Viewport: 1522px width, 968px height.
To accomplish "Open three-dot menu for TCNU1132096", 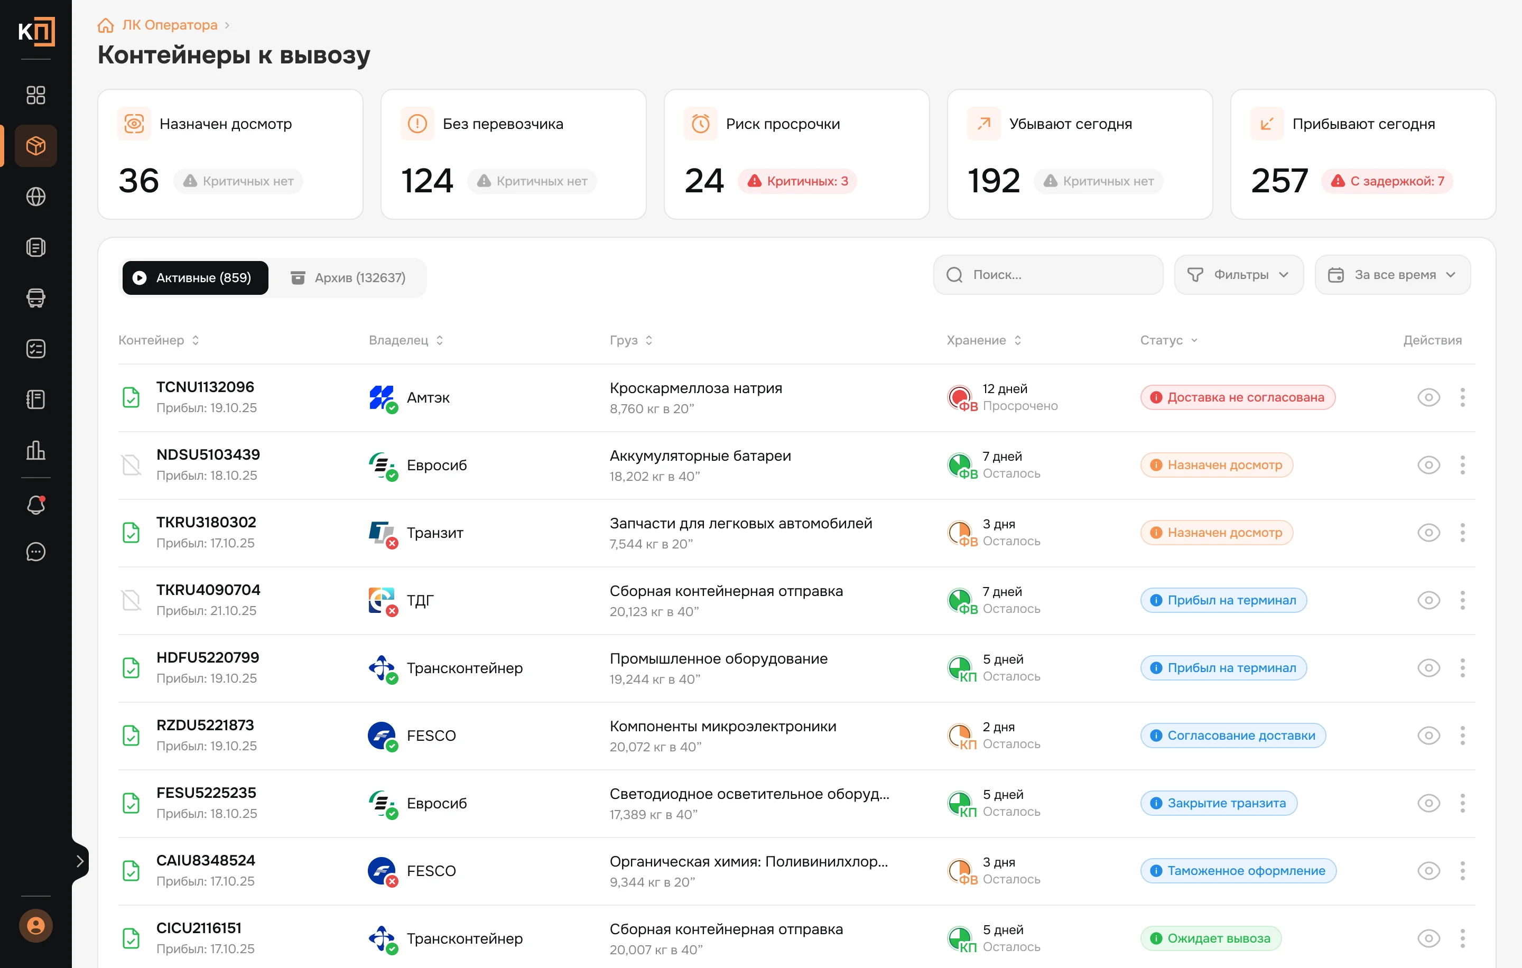I will 1463,397.
